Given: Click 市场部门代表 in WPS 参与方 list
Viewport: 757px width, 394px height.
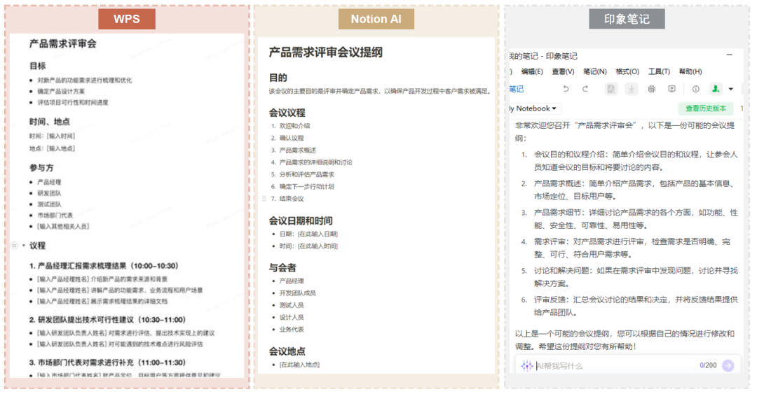Looking at the screenshot, I should click(55, 215).
